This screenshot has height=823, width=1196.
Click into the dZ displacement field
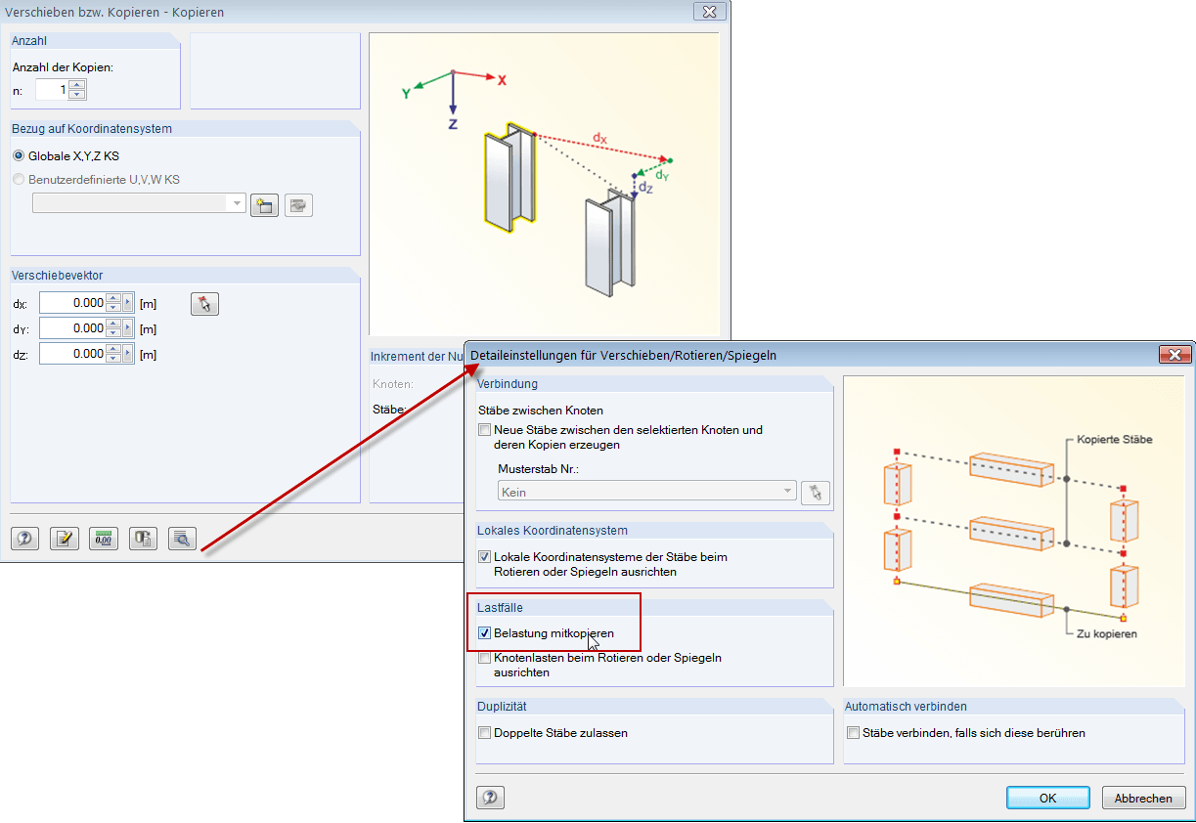pos(72,354)
